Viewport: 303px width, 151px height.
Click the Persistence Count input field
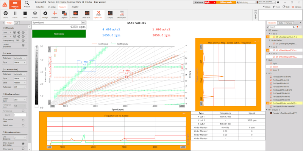tap(20, 115)
